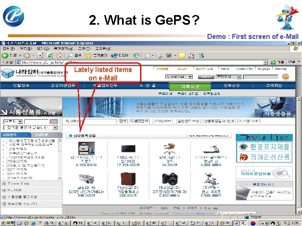Open the dropdown left of the Search button
The width and height of the screenshot is (302, 226).
(190, 77)
